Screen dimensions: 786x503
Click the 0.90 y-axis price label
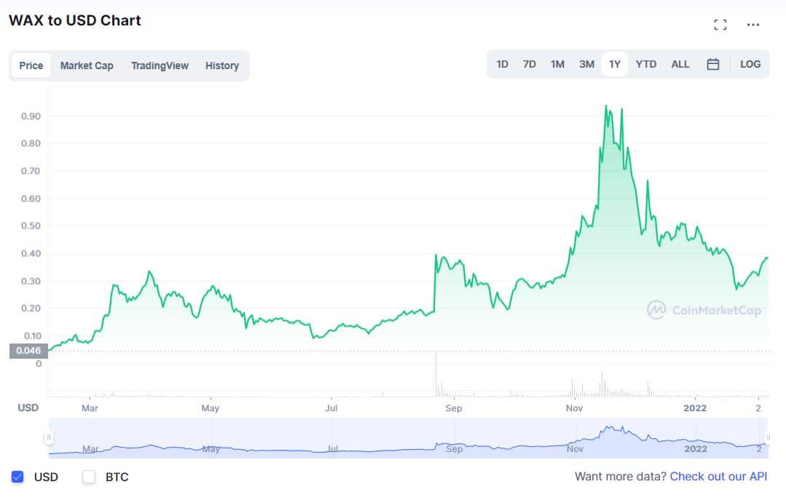click(x=31, y=116)
